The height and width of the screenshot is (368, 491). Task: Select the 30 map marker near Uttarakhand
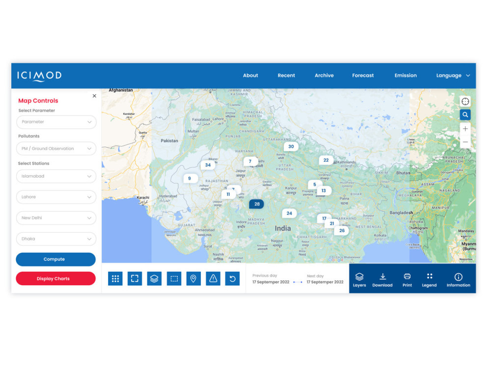coord(291,146)
